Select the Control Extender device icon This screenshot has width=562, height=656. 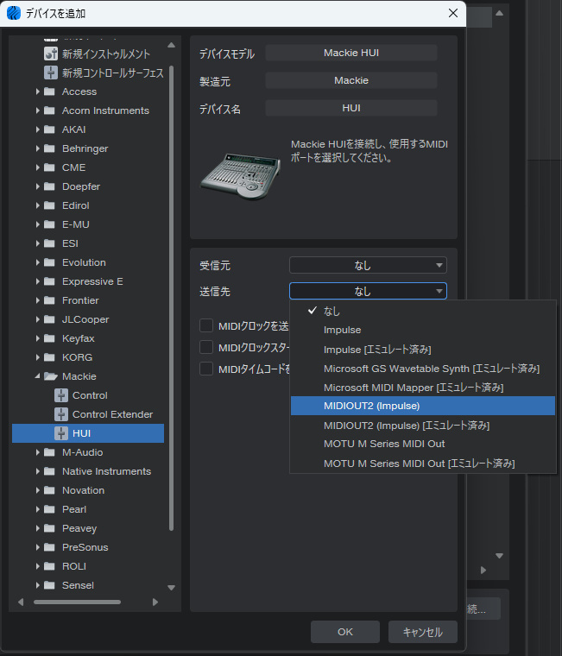[61, 414]
